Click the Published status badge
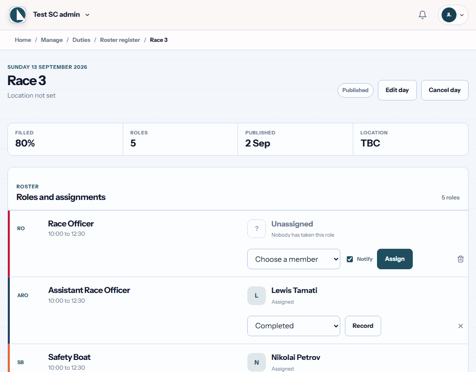This screenshot has width=476, height=372. pos(355,90)
